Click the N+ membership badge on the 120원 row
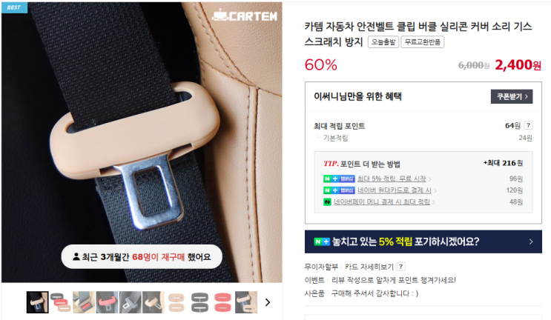 (x=339, y=190)
